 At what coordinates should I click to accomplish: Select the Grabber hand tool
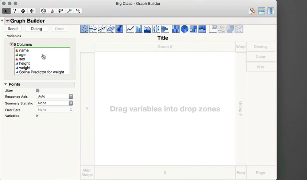pyautogui.click(x=43, y=11)
